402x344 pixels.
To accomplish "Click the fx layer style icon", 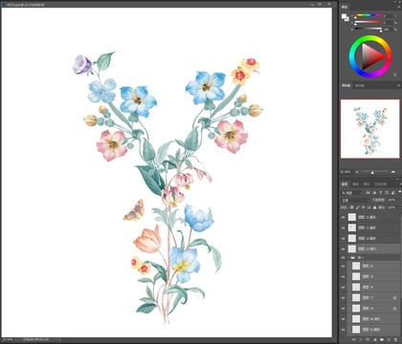I will [361, 339].
